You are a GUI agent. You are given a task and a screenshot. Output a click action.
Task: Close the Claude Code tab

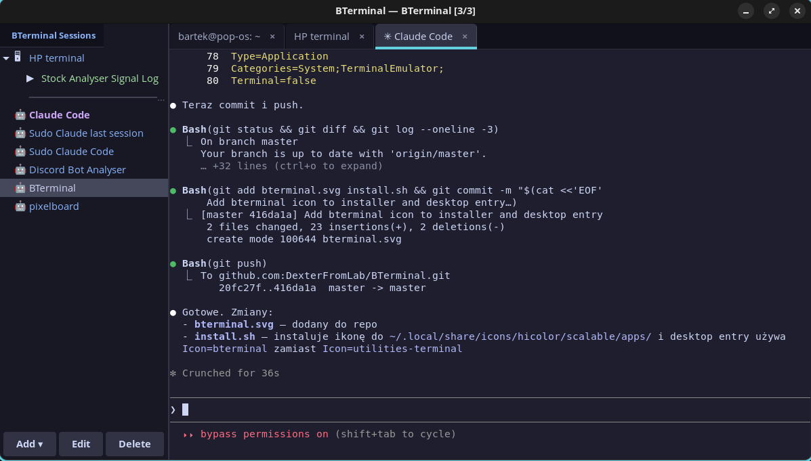click(x=465, y=37)
